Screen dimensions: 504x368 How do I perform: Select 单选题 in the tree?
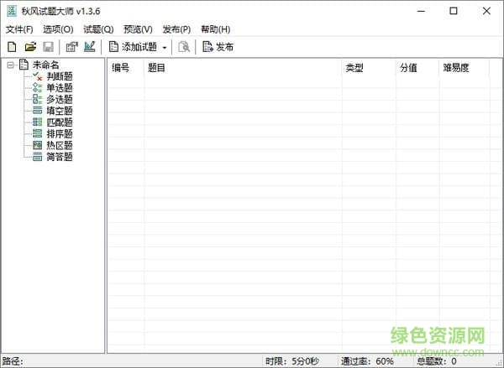60,88
